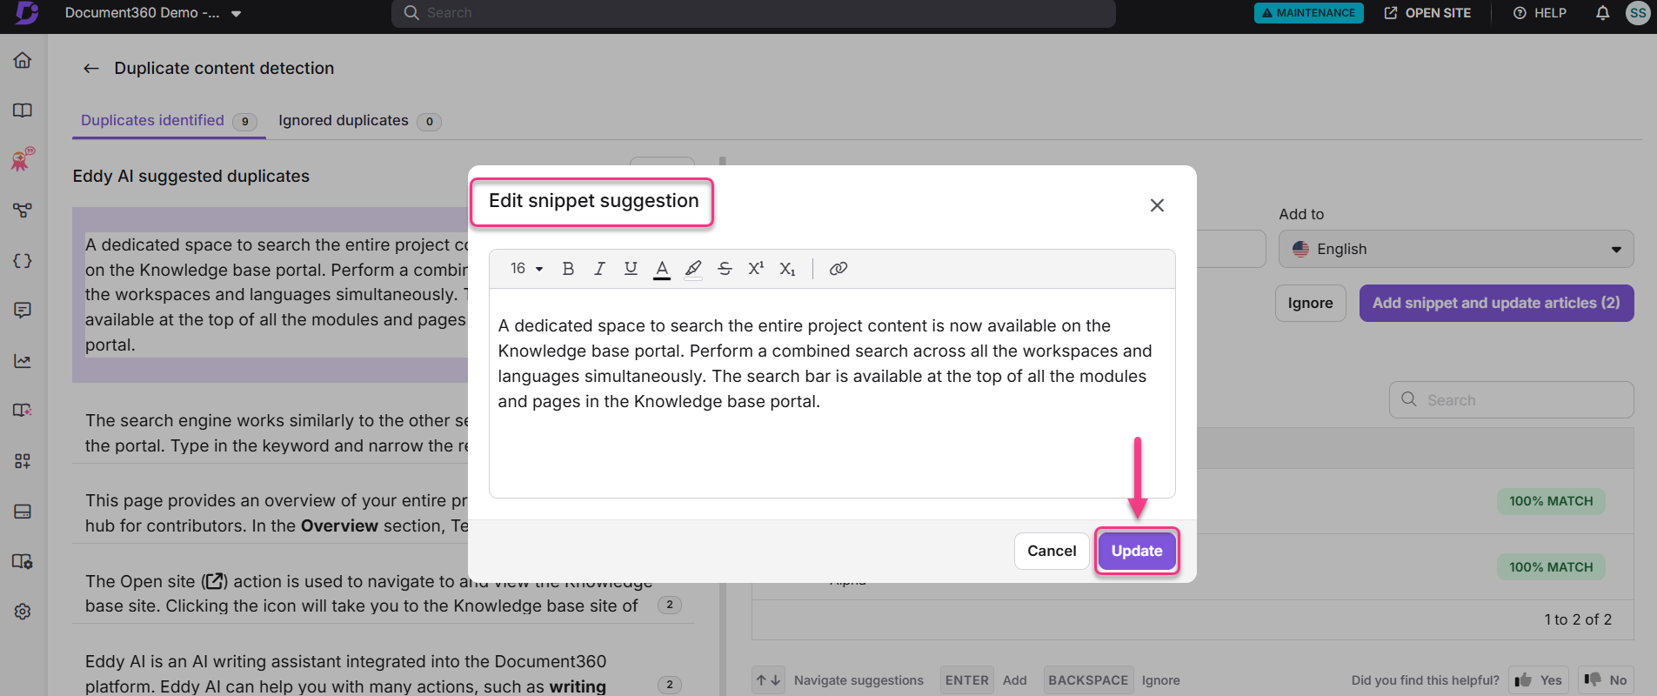
Task: Apply Subscript formatting
Action: (x=787, y=269)
